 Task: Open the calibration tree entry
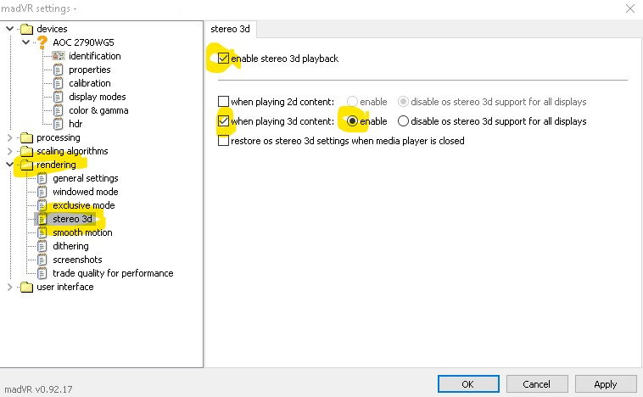click(x=90, y=83)
